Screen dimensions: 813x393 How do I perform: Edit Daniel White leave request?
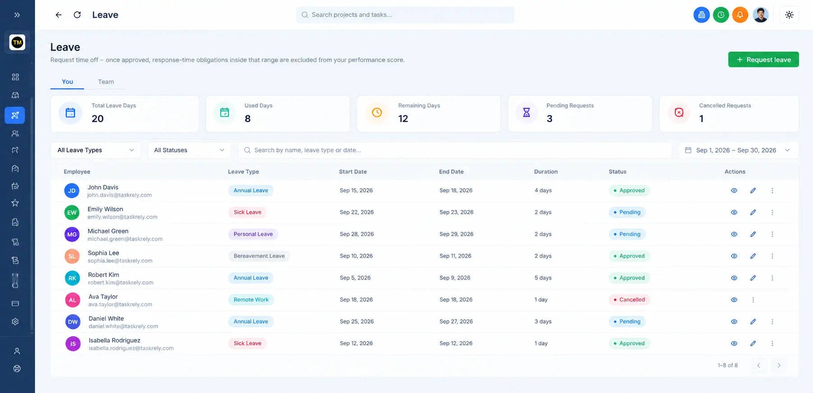tap(753, 322)
